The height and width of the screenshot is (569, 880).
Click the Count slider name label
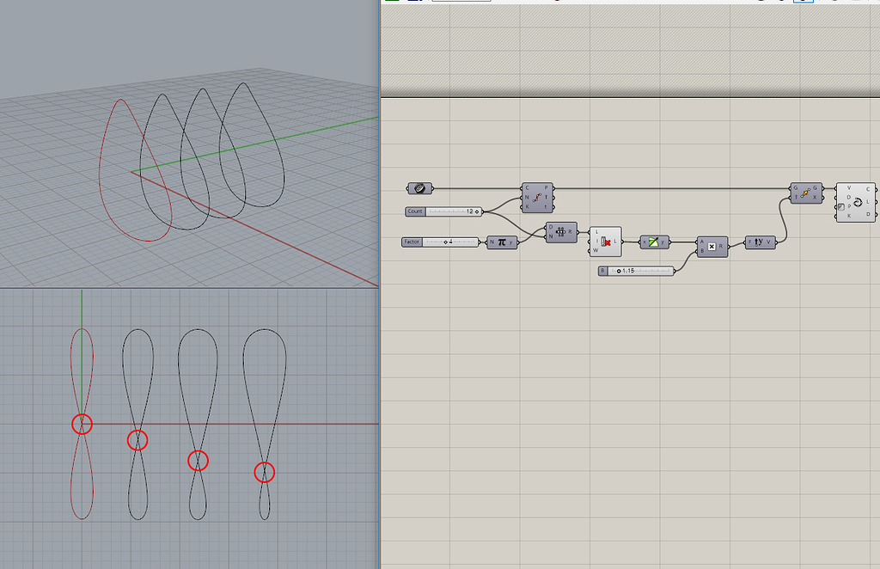(415, 211)
